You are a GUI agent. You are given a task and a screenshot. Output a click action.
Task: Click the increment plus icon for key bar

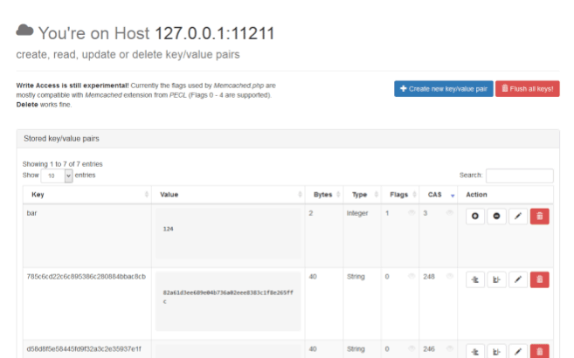coord(474,217)
